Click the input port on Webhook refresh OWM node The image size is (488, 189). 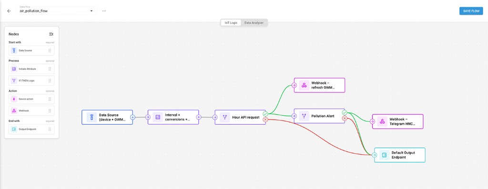click(x=294, y=85)
